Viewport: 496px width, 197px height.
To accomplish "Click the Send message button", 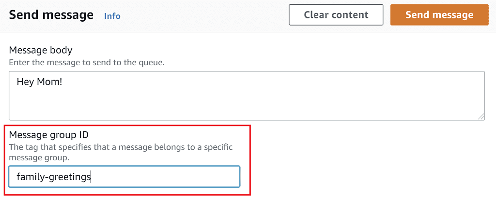I will [439, 15].
